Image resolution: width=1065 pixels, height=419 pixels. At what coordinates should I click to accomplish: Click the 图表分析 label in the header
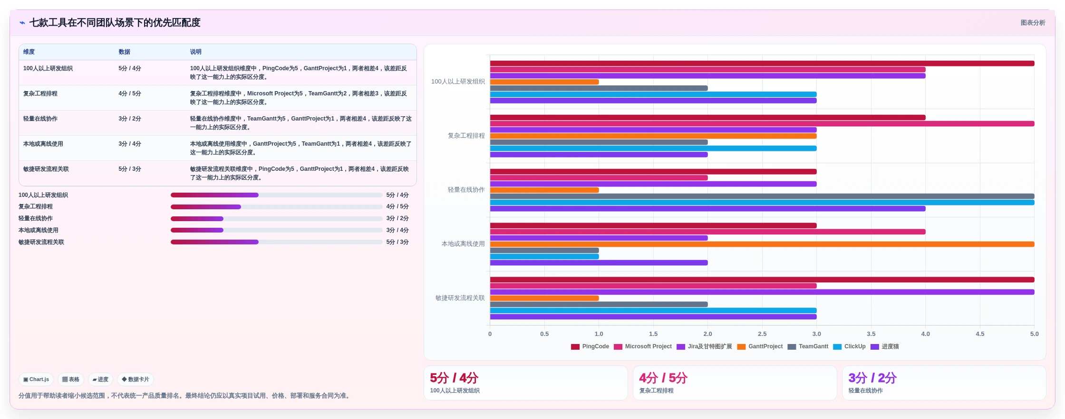pos(1033,23)
